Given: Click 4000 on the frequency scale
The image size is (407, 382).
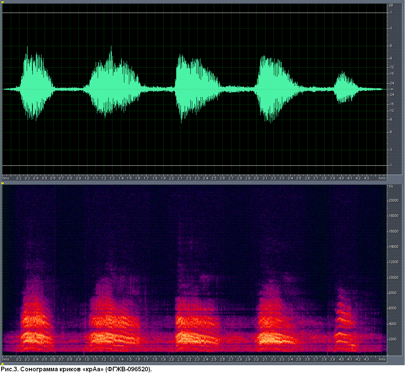Looking at the screenshot, I should click(x=393, y=324).
